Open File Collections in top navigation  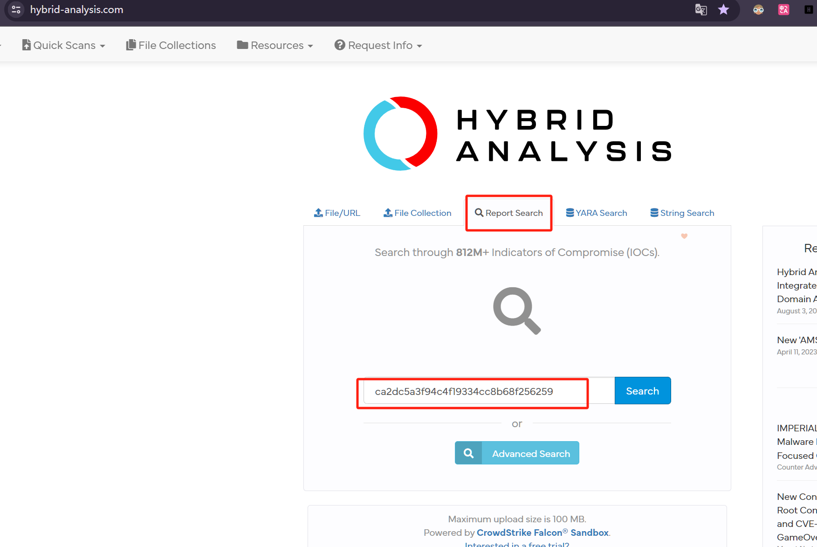[x=171, y=45]
